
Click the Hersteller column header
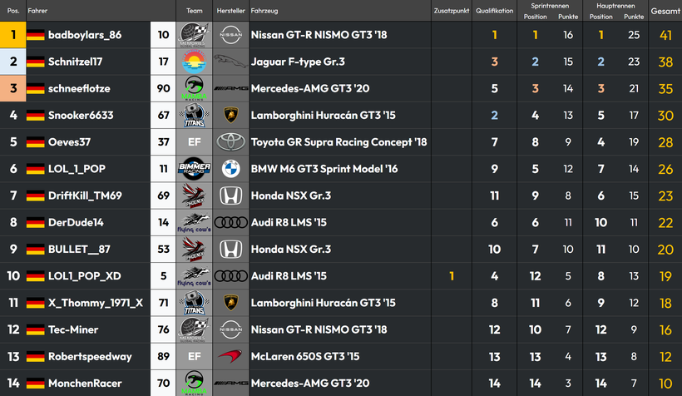231,11
